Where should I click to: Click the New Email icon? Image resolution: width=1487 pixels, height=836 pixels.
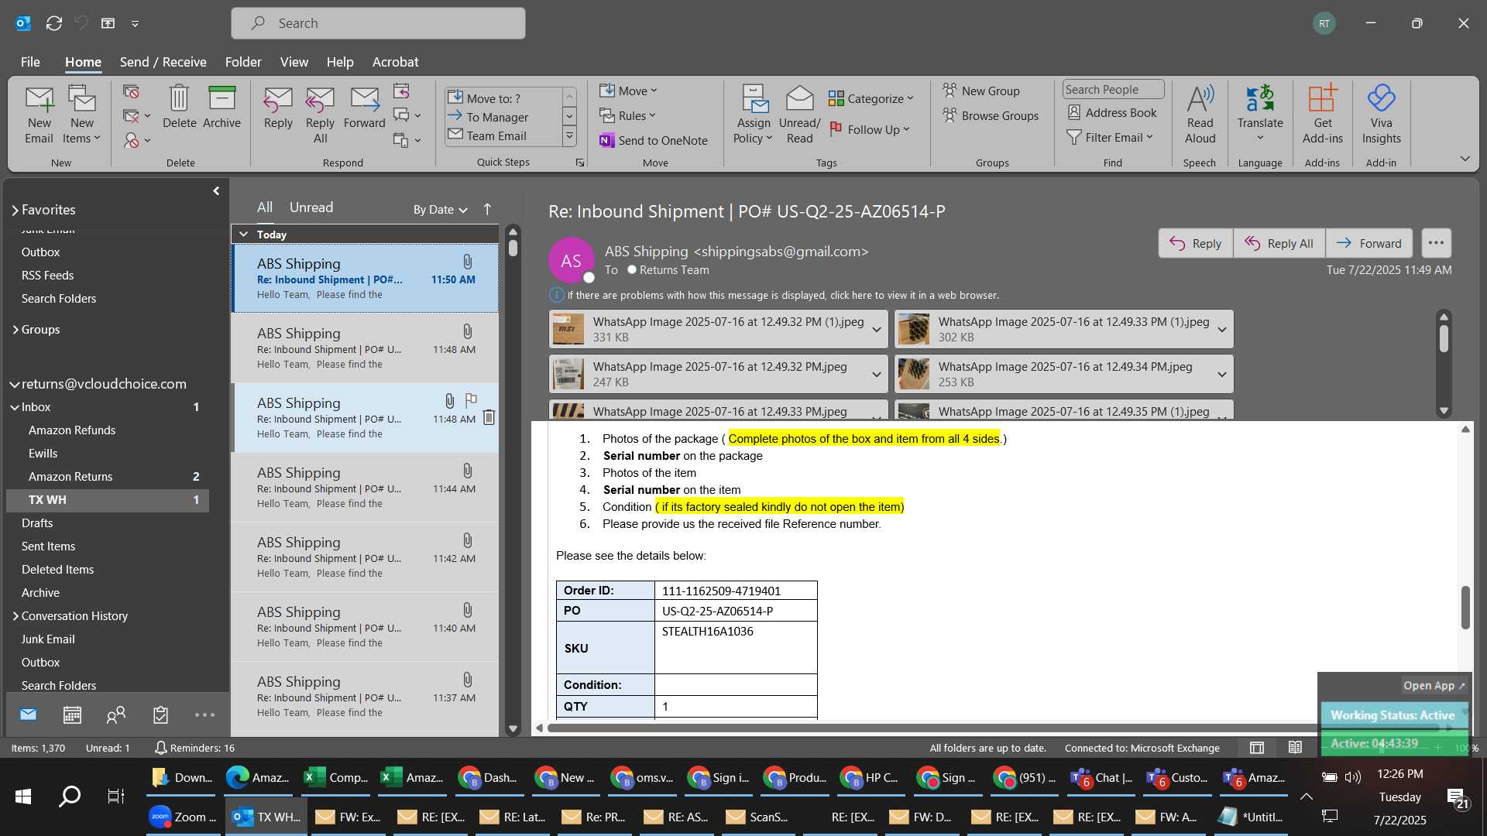[x=39, y=115]
